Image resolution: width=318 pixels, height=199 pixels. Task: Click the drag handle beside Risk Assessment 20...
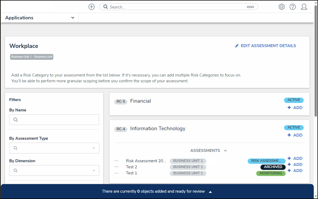click(116, 161)
